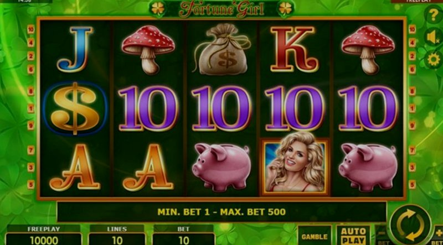The width and height of the screenshot is (443, 245).
Task: Click the money bag symbol
Action: (221, 49)
